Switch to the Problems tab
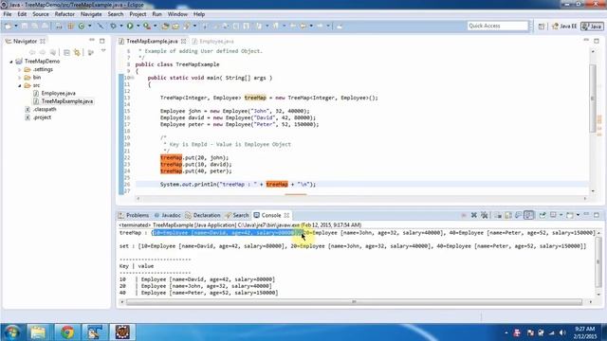 [x=134, y=215]
